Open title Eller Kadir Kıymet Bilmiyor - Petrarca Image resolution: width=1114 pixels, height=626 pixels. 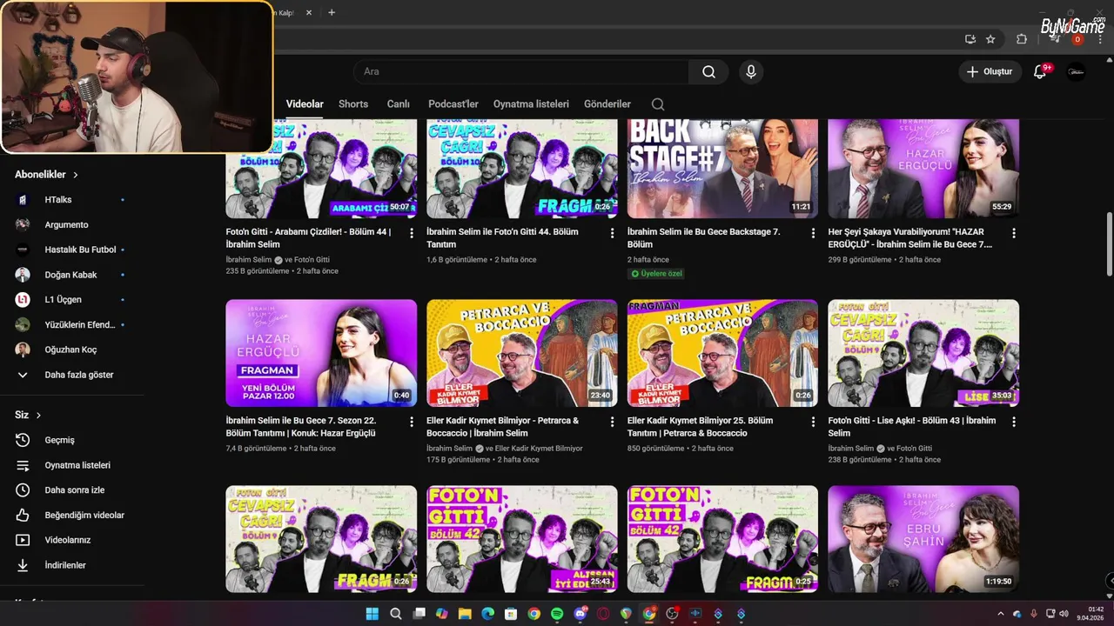click(502, 427)
